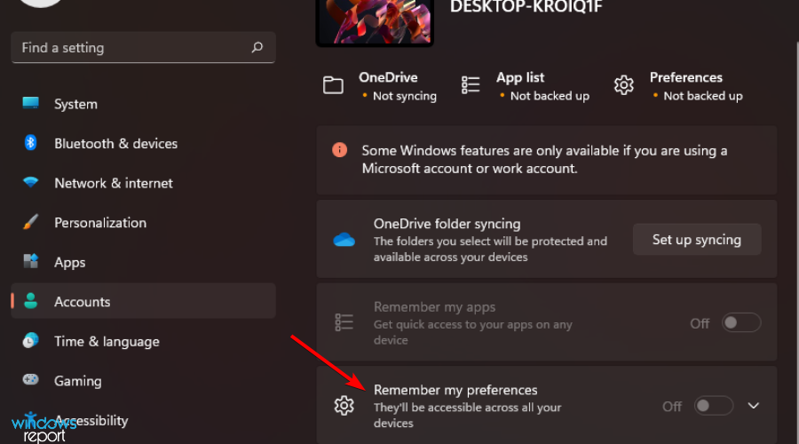Screen dimensions: 799x444
Task: Click the desktop wallpaper thumbnail
Action: point(375,20)
